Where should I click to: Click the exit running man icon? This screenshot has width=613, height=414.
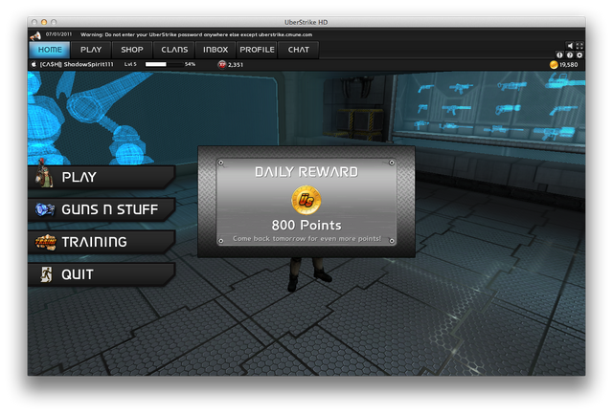pyautogui.click(x=46, y=274)
